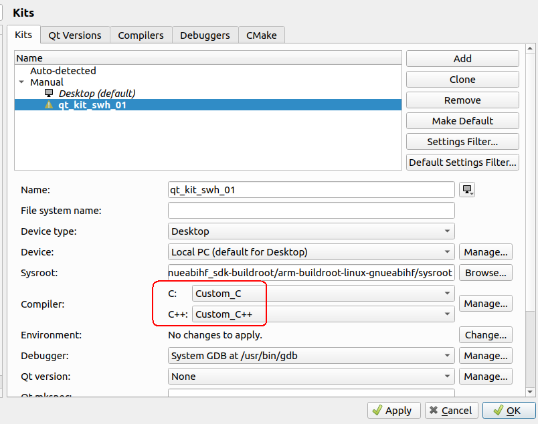
Task: Open the Device type dropdown
Action: click(x=311, y=231)
